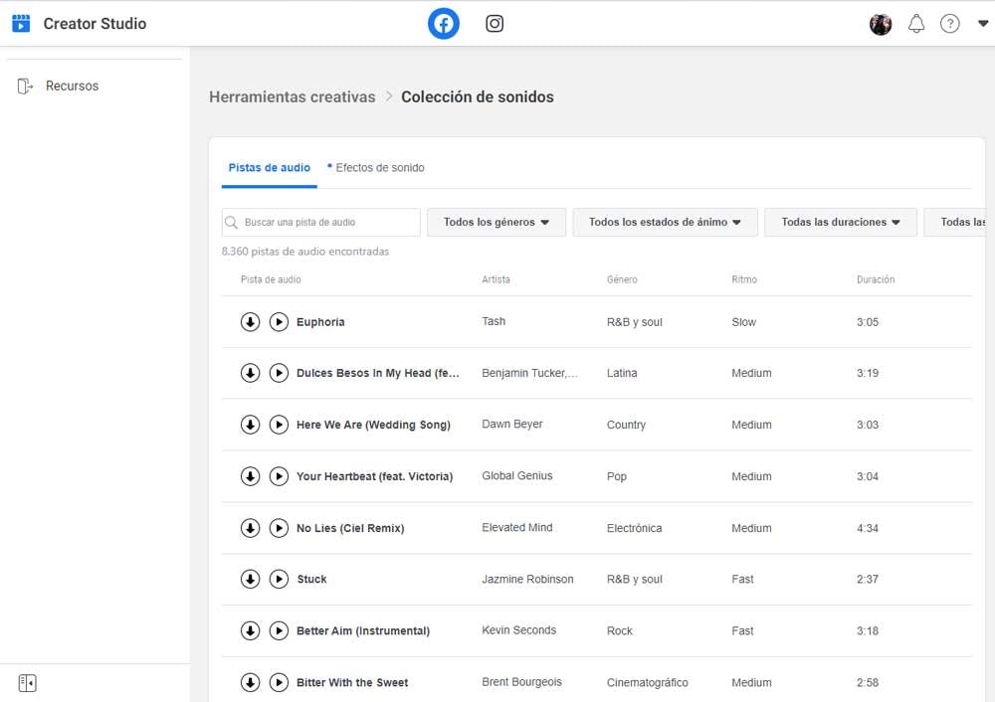The image size is (995, 702).
Task: Open the Todos los estados de ánimo filter
Action: pyautogui.click(x=665, y=223)
